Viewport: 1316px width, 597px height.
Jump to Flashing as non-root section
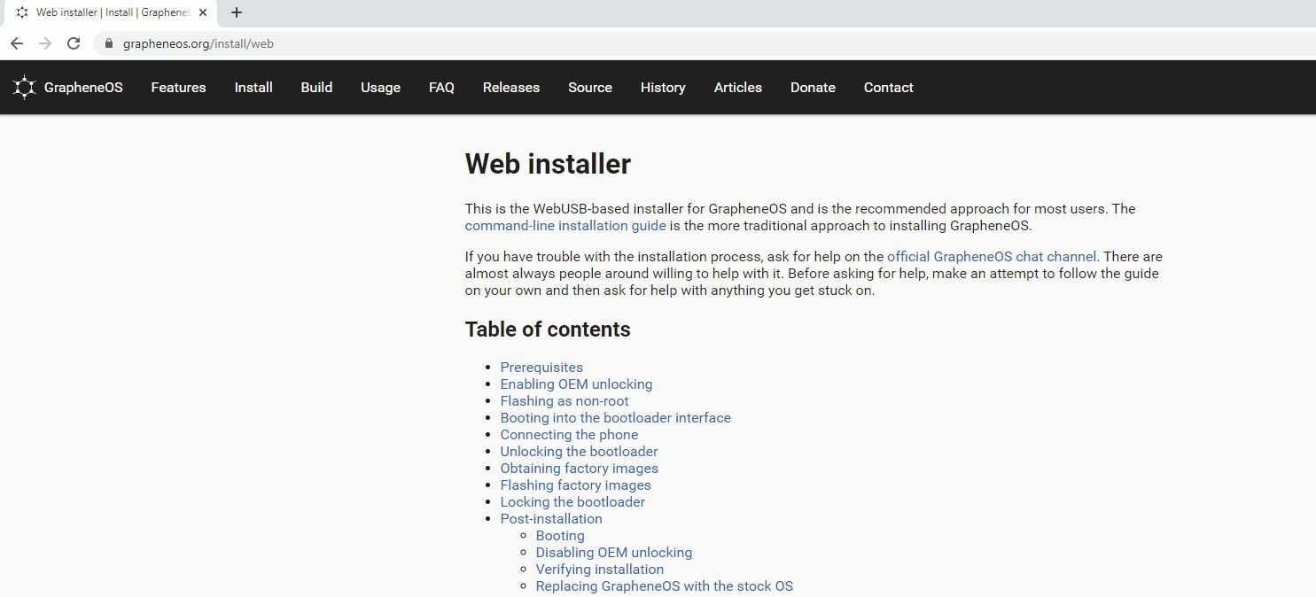point(565,401)
